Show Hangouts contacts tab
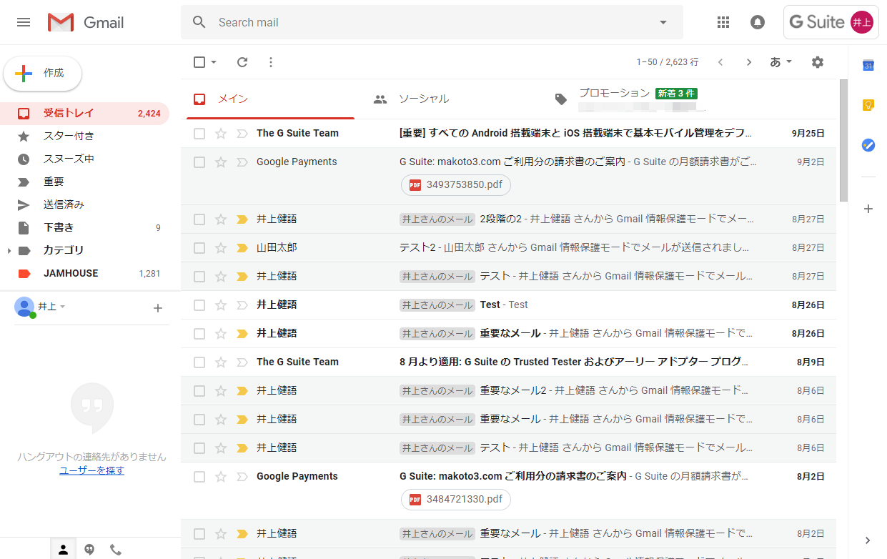 click(x=63, y=549)
